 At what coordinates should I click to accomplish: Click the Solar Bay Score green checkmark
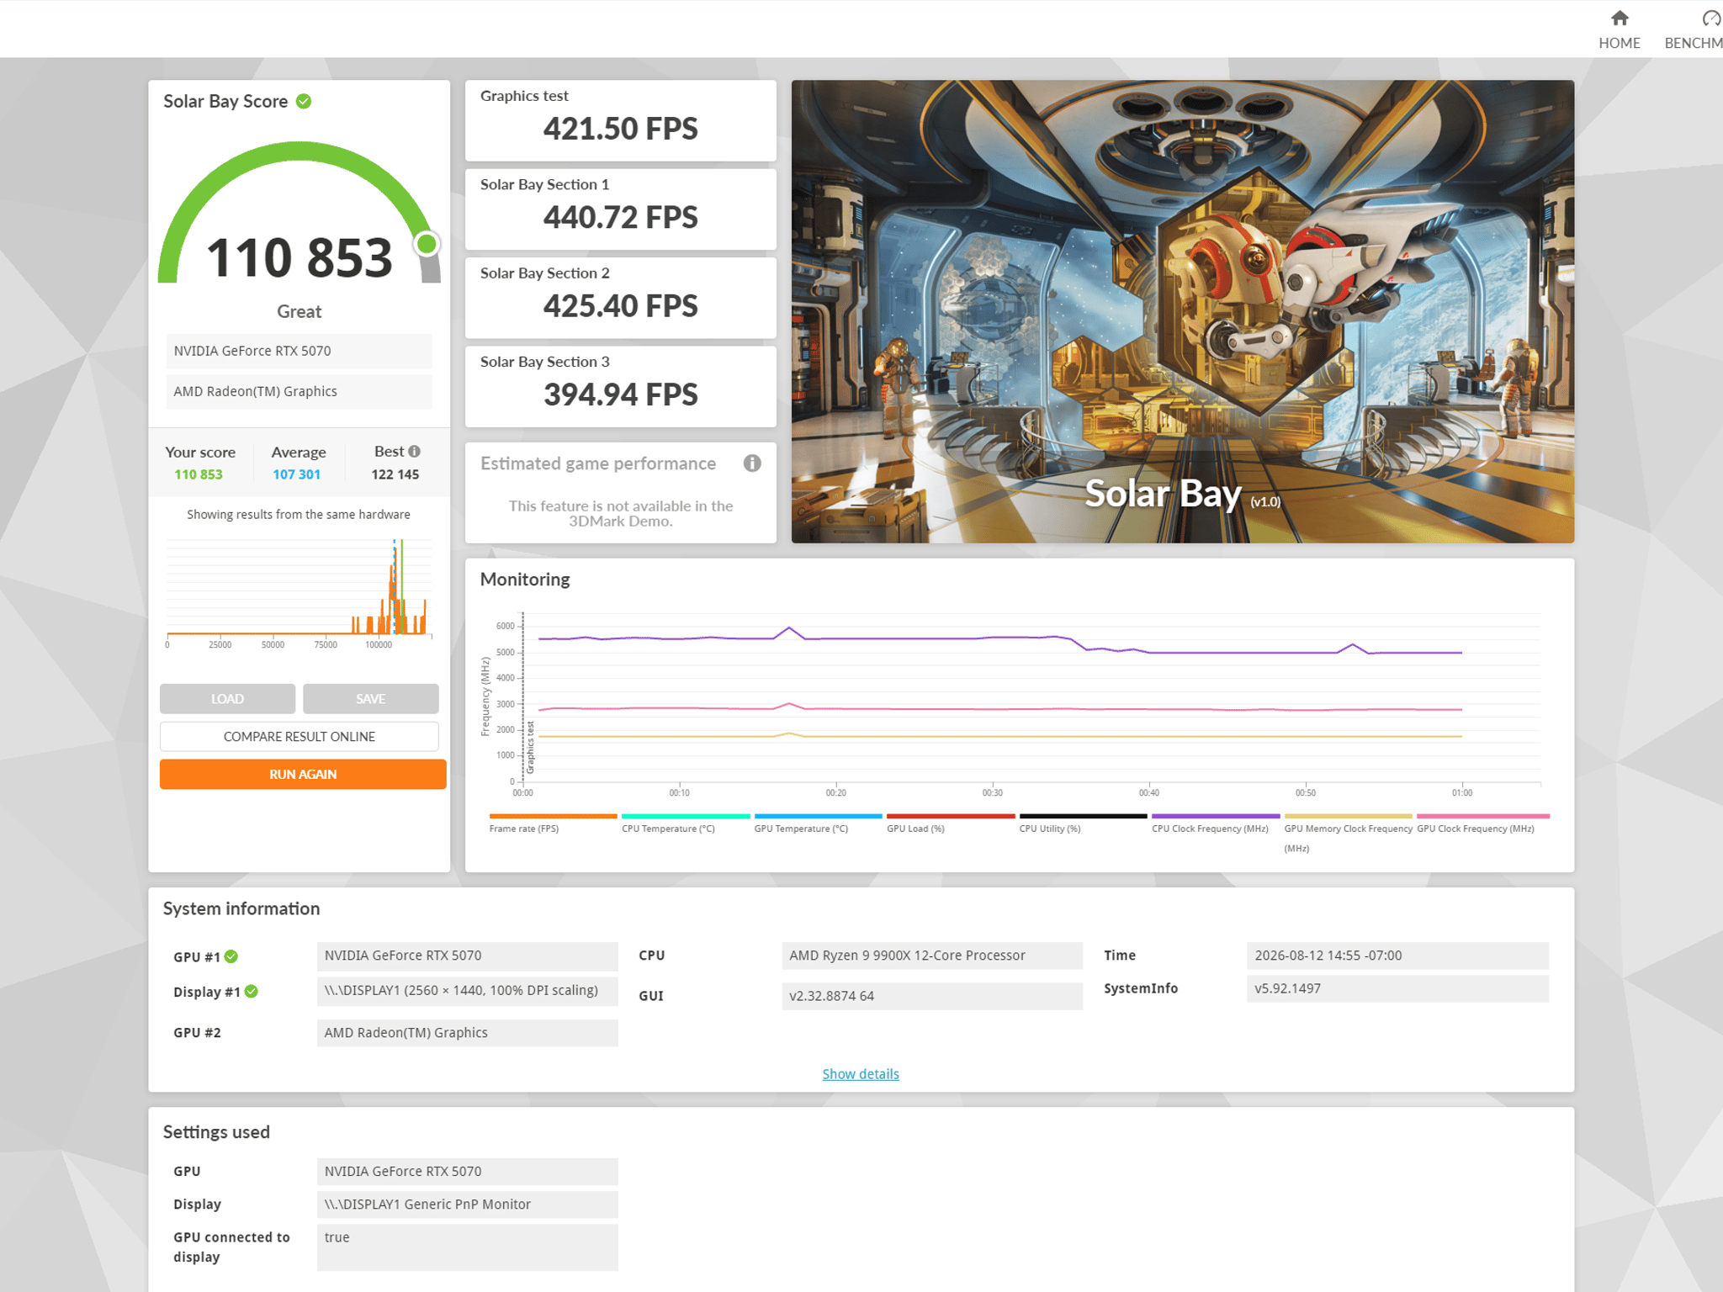tap(304, 102)
